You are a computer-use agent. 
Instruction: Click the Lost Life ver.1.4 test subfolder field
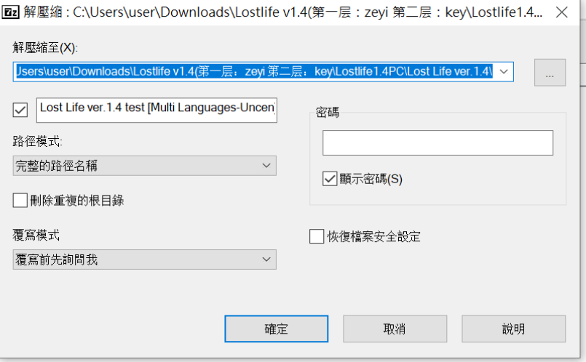coord(157,108)
